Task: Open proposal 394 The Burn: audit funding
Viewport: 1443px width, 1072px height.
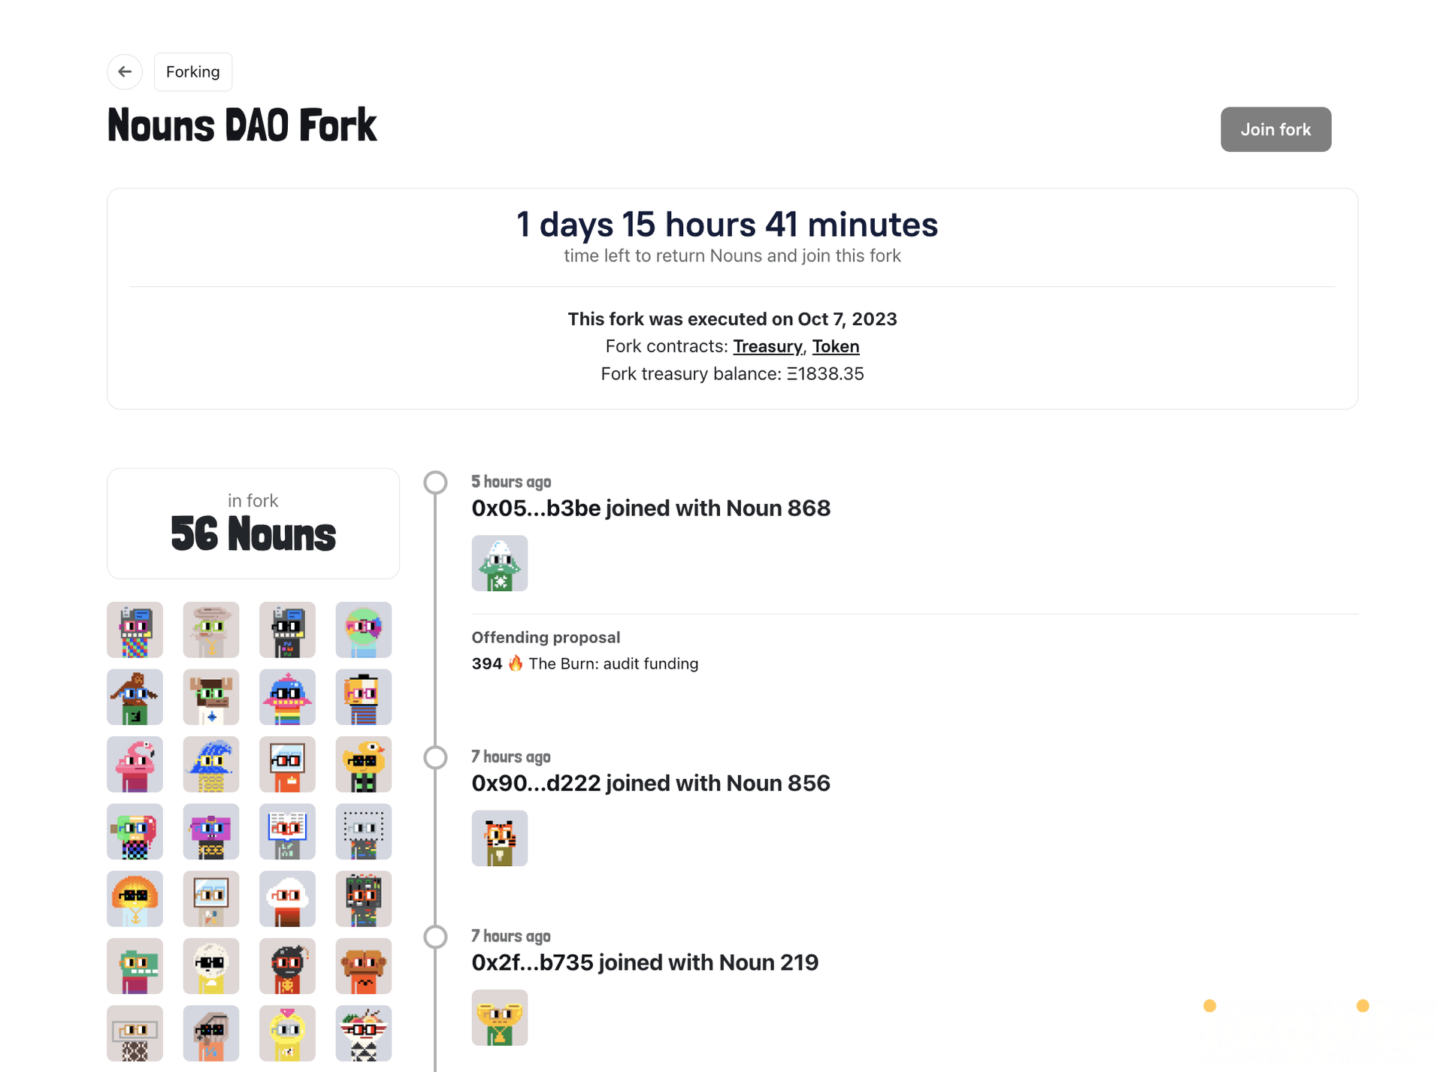Action: (x=585, y=663)
